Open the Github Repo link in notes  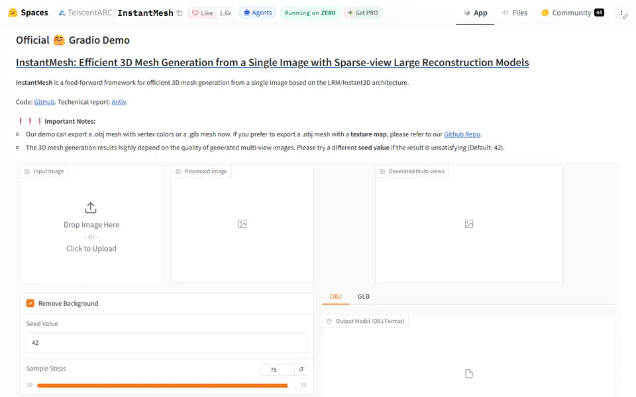pyautogui.click(x=462, y=134)
